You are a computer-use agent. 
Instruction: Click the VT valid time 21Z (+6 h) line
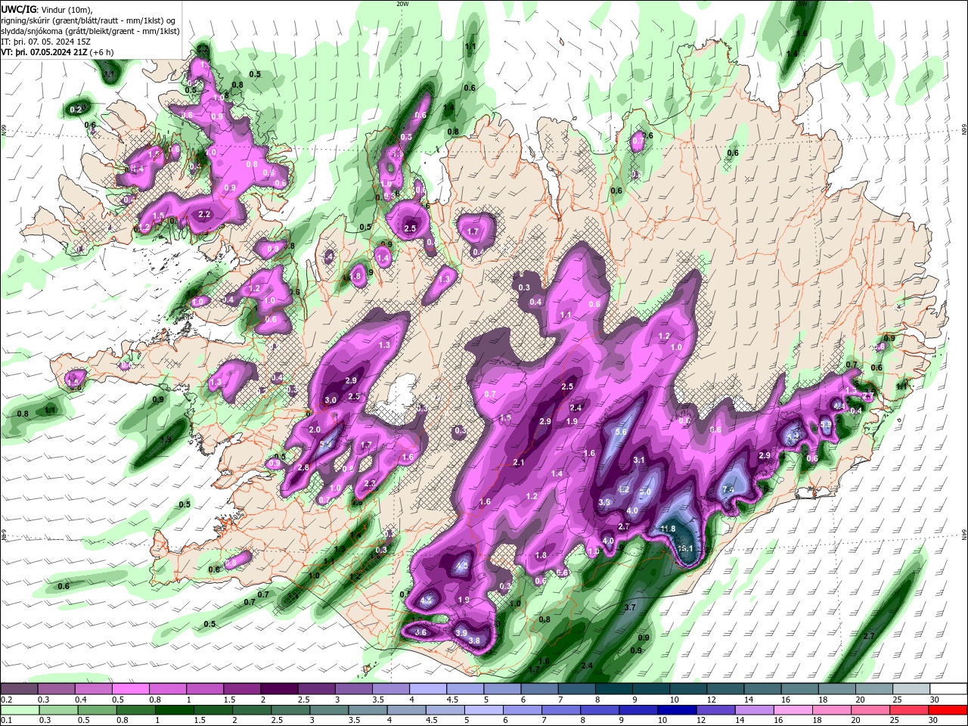[57, 52]
